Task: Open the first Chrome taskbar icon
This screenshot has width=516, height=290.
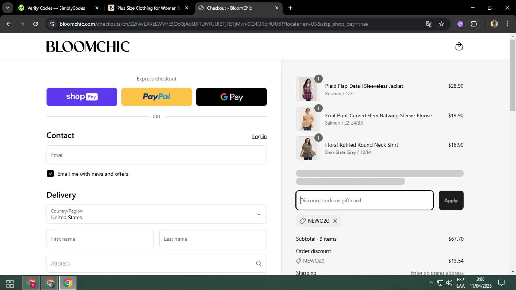Action: (31, 283)
